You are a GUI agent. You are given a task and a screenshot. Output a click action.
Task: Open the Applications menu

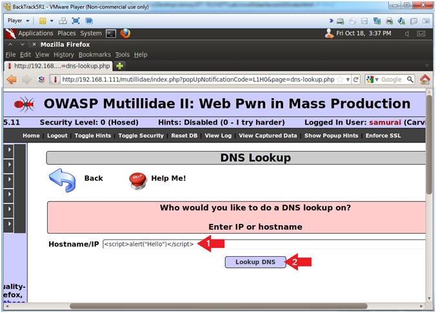35,34
